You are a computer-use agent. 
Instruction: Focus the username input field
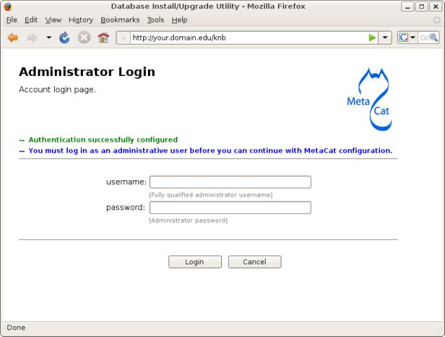[x=230, y=182]
